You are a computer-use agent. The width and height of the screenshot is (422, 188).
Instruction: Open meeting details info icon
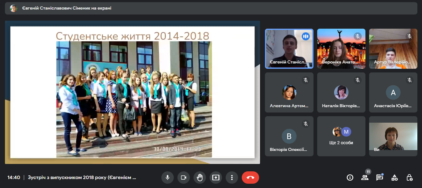[350, 178]
